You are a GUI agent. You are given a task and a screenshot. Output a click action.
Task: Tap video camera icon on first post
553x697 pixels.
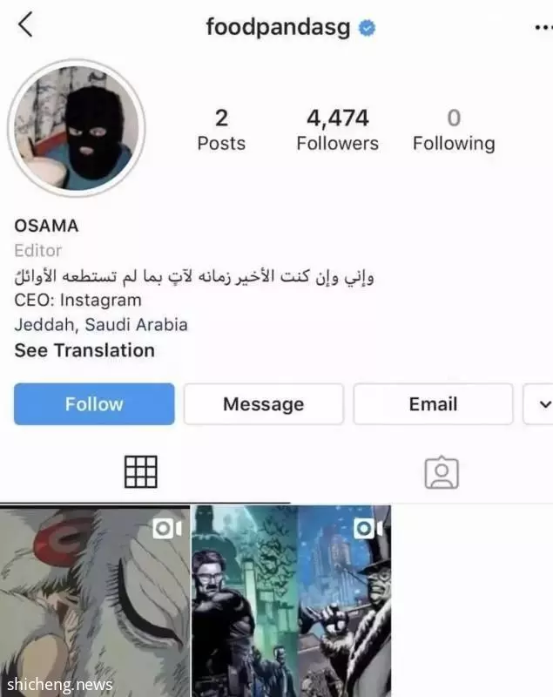[x=167, y=529]
